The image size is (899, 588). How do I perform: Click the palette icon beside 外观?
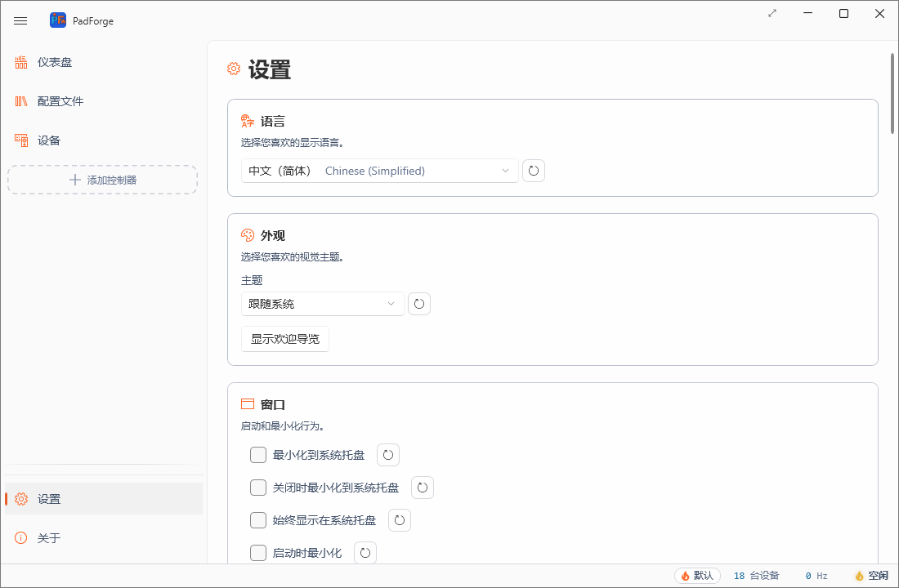click(248, 235)
